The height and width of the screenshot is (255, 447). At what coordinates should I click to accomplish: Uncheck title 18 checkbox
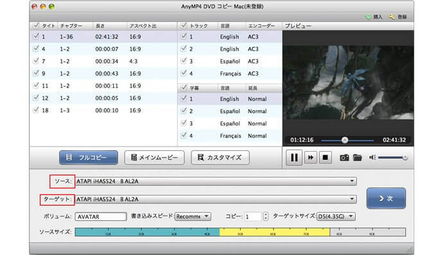pyautogui.click(x=36, y=110)
